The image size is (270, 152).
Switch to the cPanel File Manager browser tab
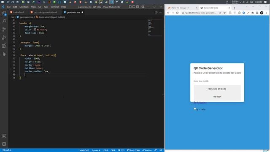click(180, 8)
